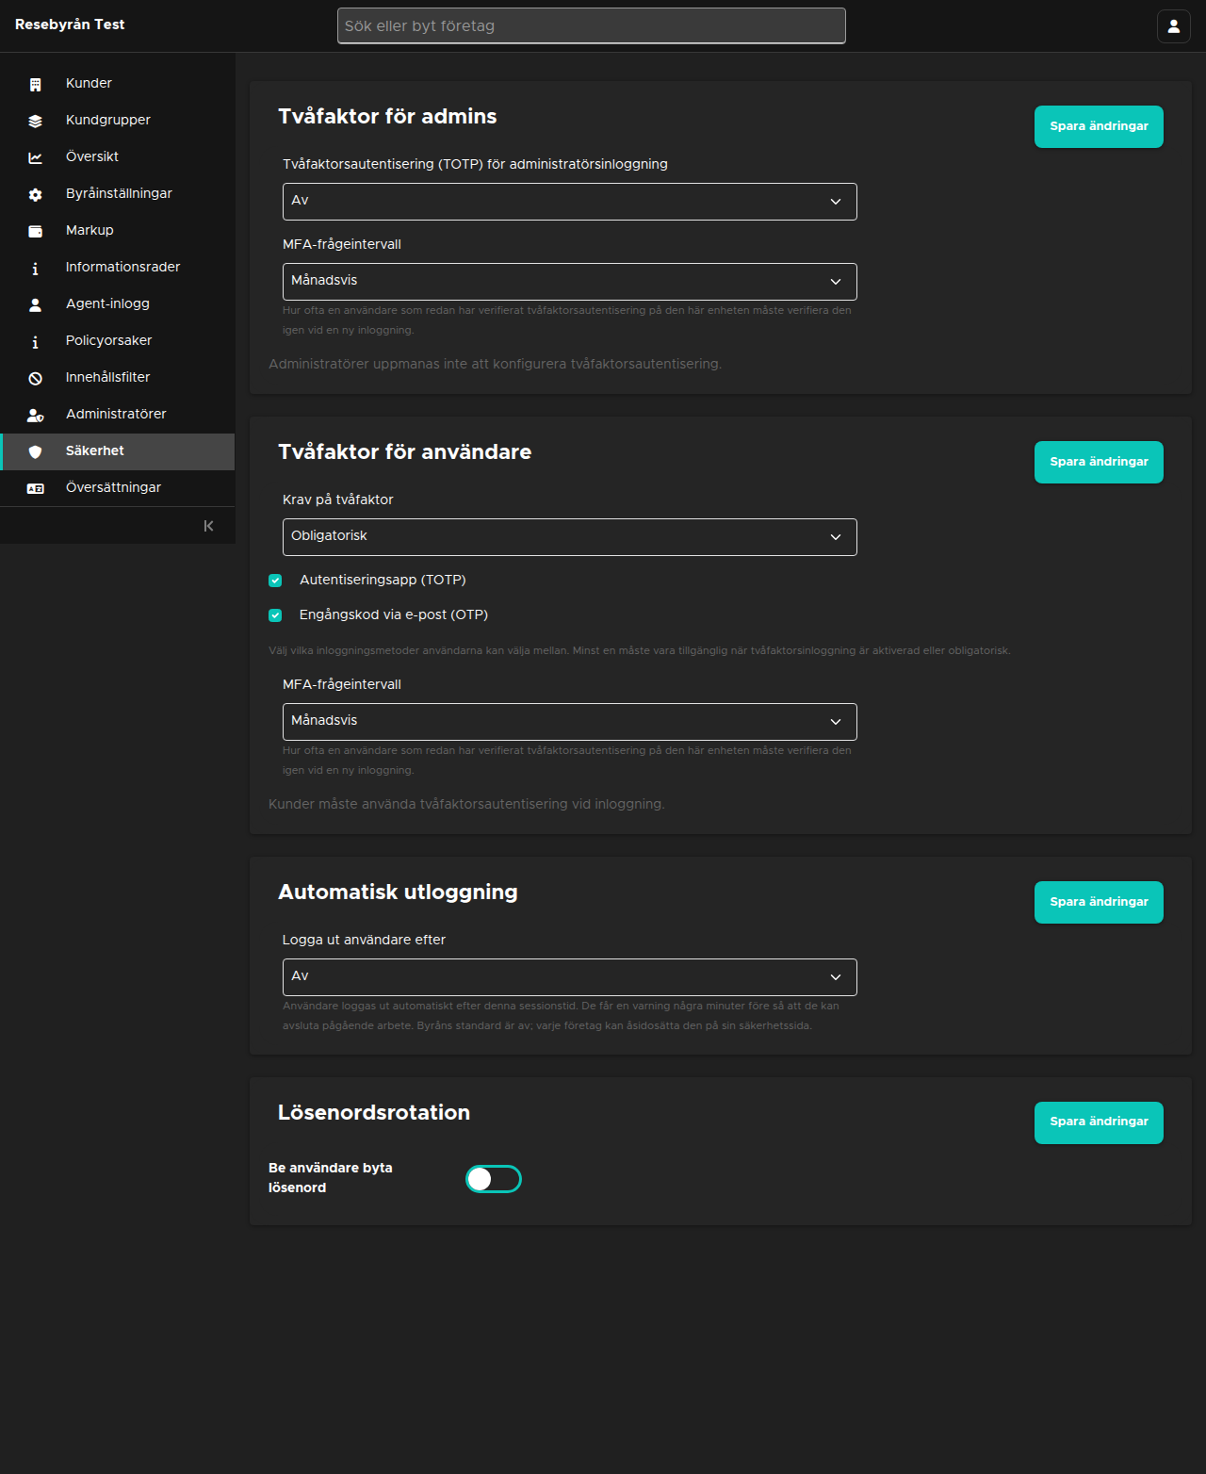Save changes in Tvåfaktor för användare
The width and height of the screenshot is (1206, 1474).
coord(1099,462)
